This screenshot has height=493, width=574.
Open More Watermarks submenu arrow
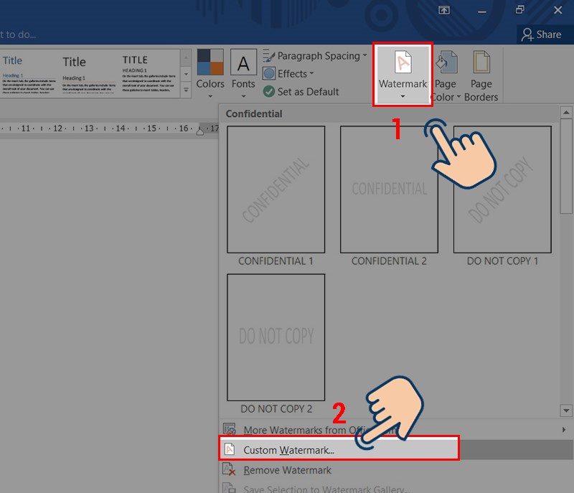click(564, 430)
